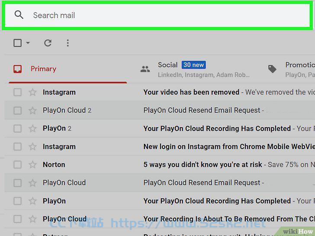This screenshot has width=315, height=236.
Task: Tick checkbox for 'New login on Instagram' row
Action: 17,147
